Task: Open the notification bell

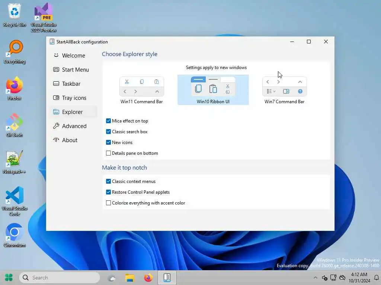Action: [x=377, y=278]
